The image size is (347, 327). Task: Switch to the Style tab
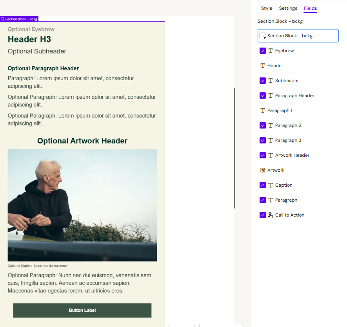point(267,8)
